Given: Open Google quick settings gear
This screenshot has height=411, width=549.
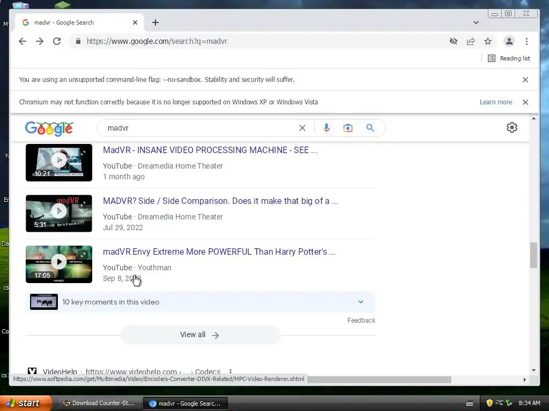Looking at the screenshot, I should tap(512, 127).
